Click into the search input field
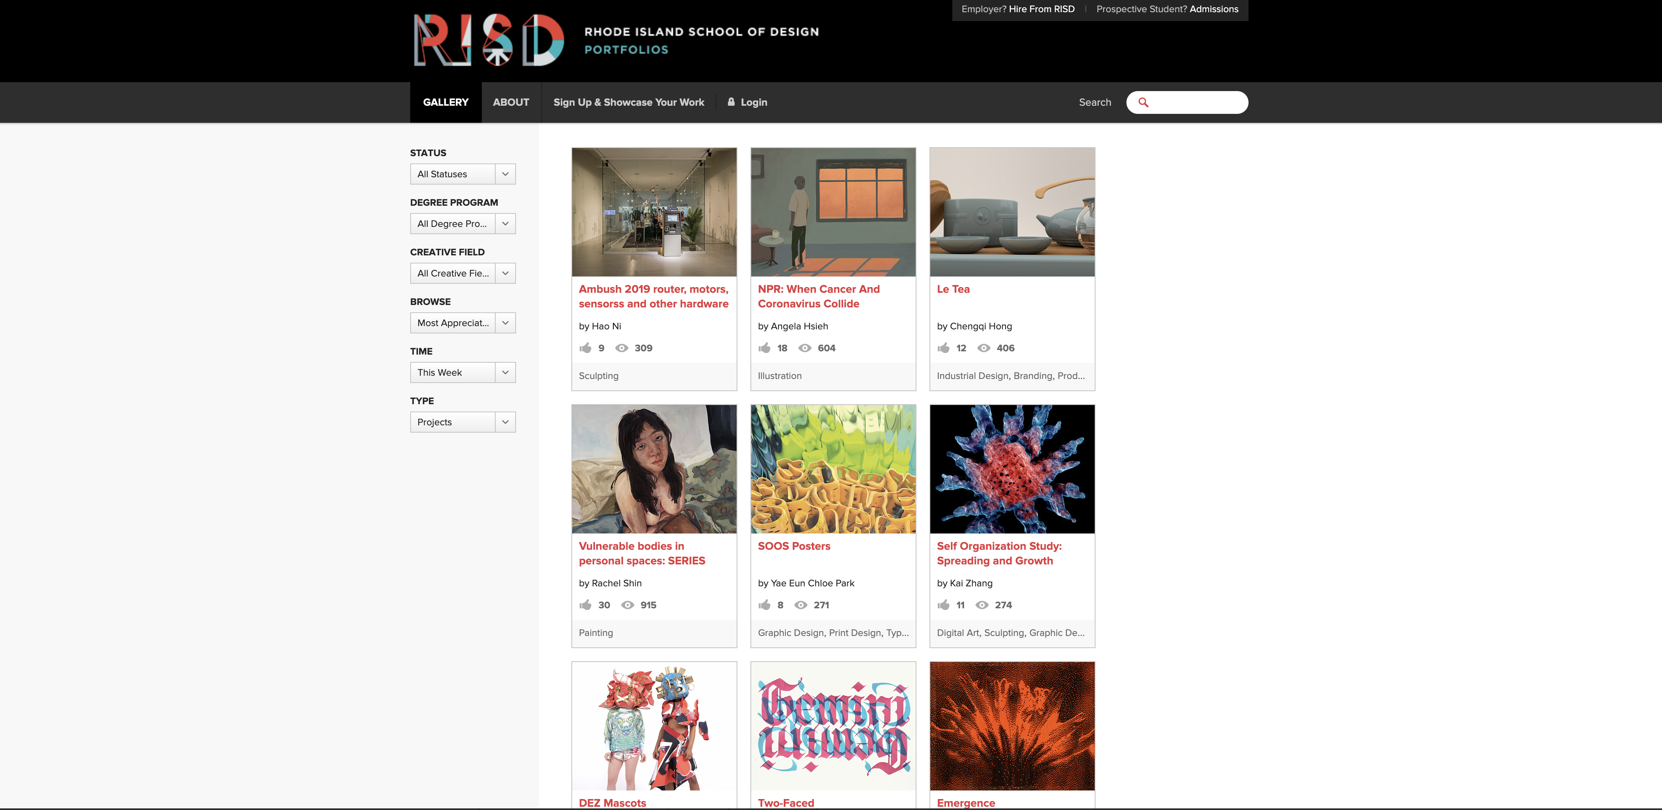 (x=1197, y=102)
